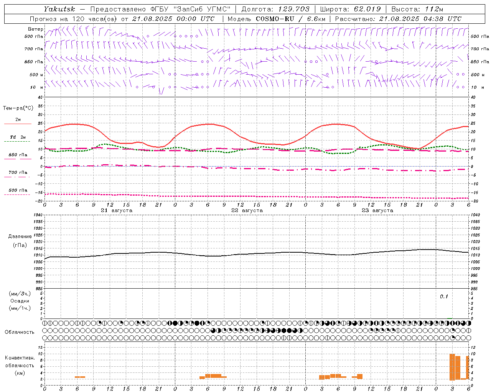Image resolution: width=491 pixels, height=392 pixels.
Task: Click the '(мм/3ч.)' precipitation unit label
Action: [x=20, y=294]
